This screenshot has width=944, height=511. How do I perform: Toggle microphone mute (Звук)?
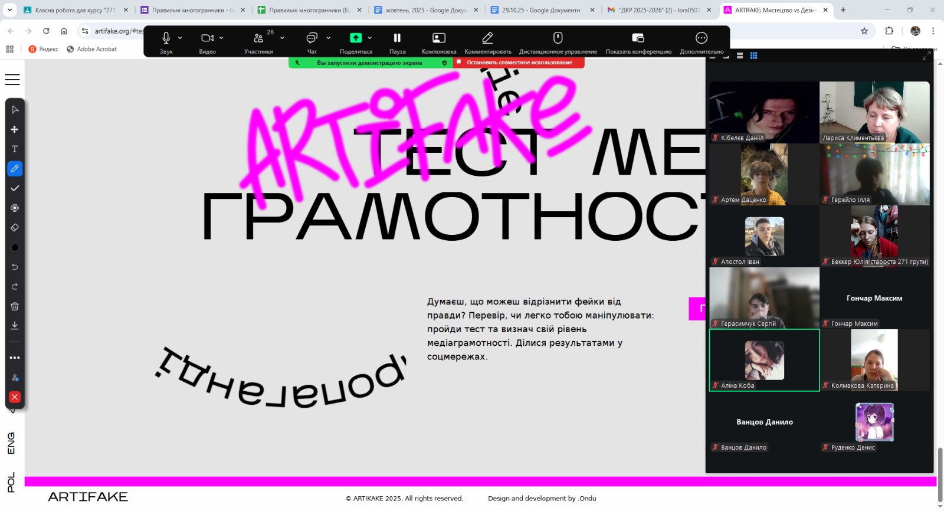[166, 42]
